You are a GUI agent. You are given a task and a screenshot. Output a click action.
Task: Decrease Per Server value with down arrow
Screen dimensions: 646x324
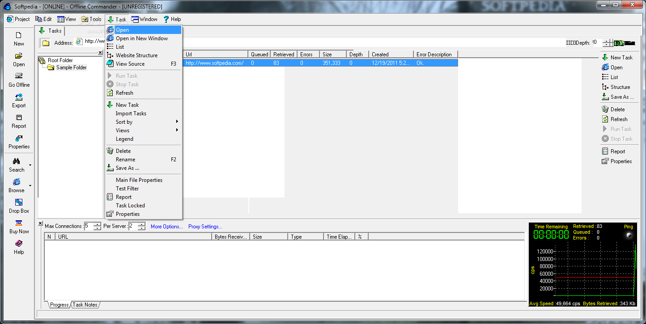(141, 228)
